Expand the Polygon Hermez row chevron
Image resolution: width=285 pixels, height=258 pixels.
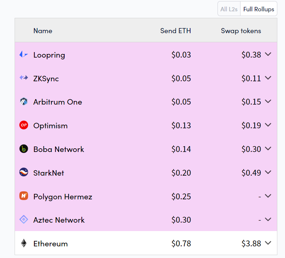tap(268, 196)
